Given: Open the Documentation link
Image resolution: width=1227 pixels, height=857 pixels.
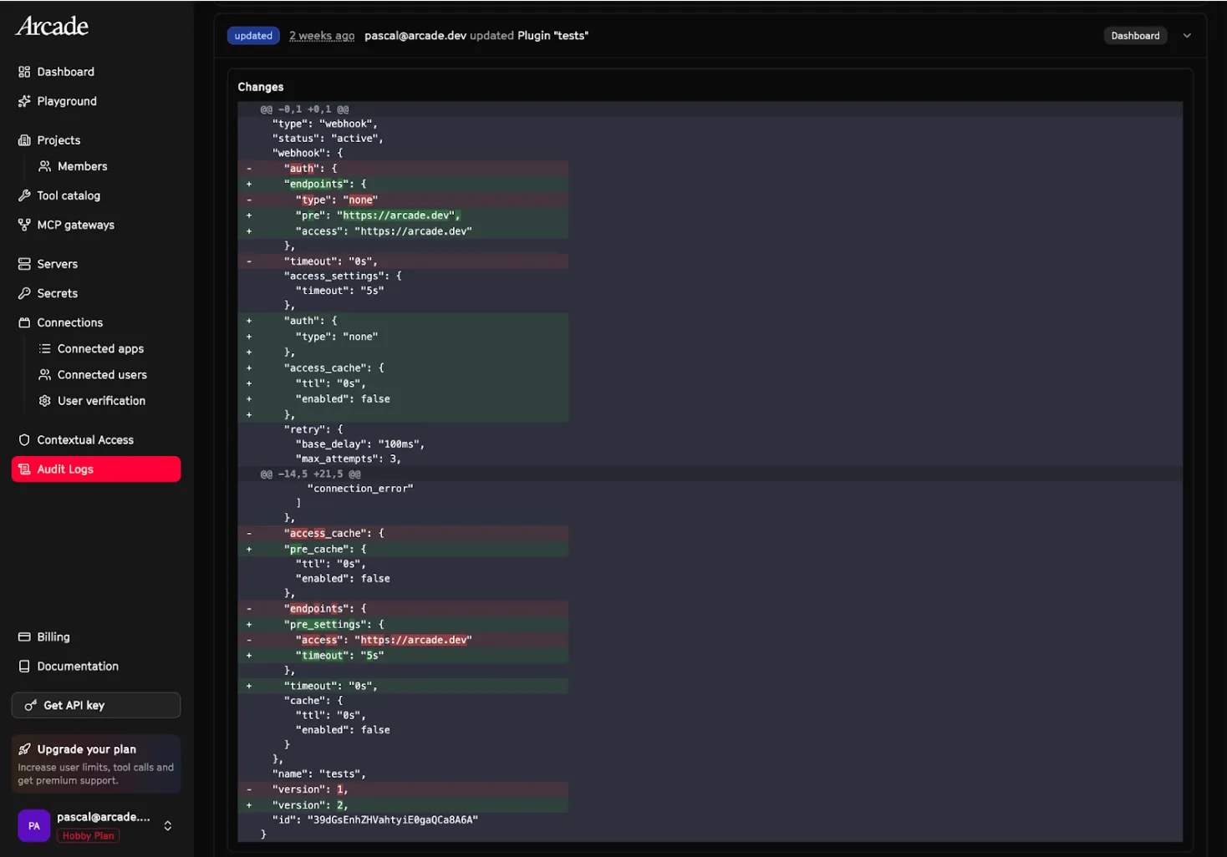Looking at the screenshot, I should coord(77,666).
